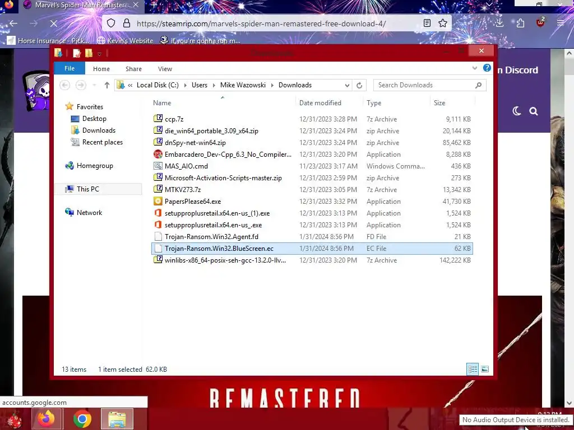Refresh the Downloads folder
This screenshot has height=430, width=574.
click(359, 85)
